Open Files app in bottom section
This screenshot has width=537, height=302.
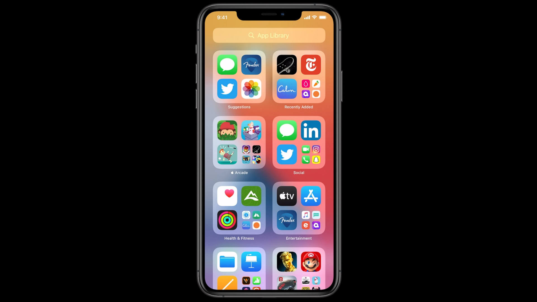[227, 262]
